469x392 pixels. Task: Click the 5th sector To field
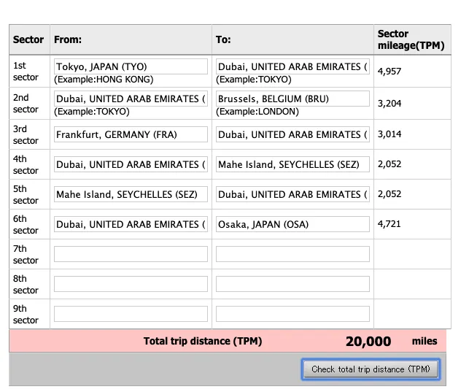tap(292, 194)
